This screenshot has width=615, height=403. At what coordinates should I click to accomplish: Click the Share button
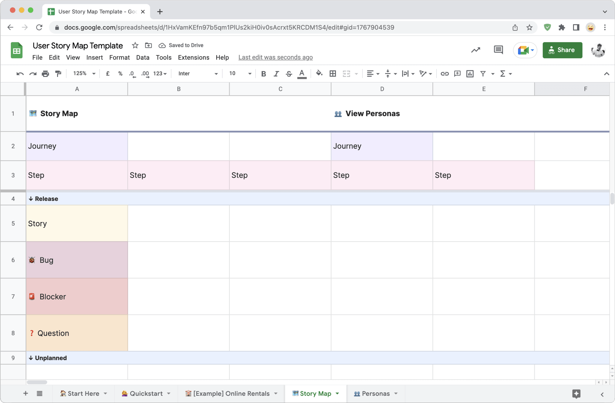coord(562,50)
